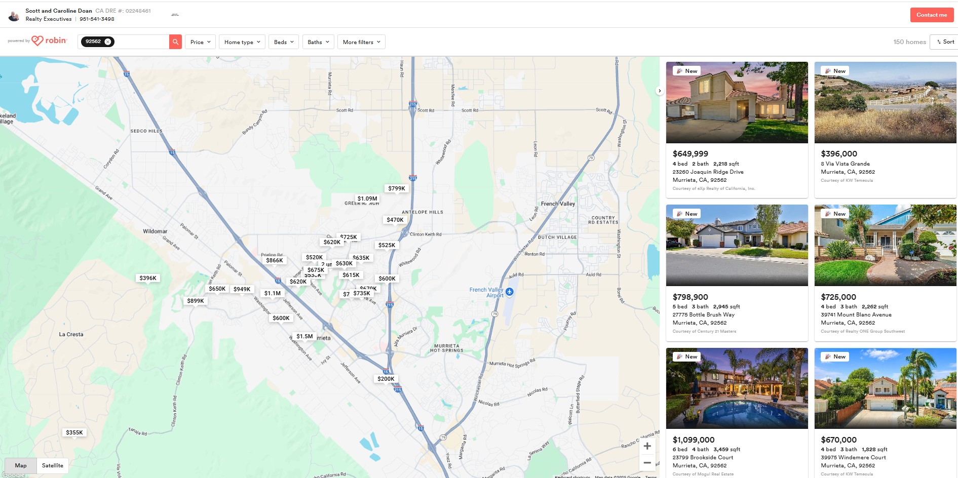Click the robin logo
This screenshot has height=478, width=958.
tap(49, 41)
